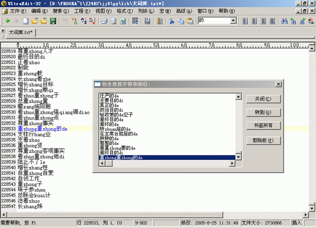
Task: Click the paste clipboard icon in toolbar
Action: point(190,21)
